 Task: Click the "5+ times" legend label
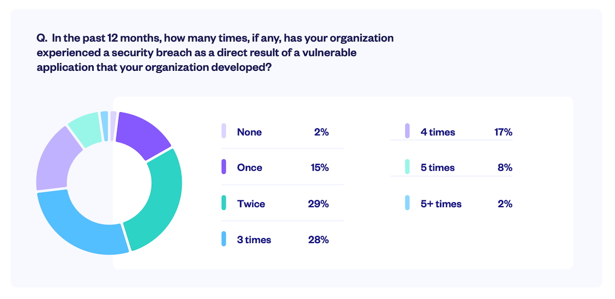(x=441, y=204)
